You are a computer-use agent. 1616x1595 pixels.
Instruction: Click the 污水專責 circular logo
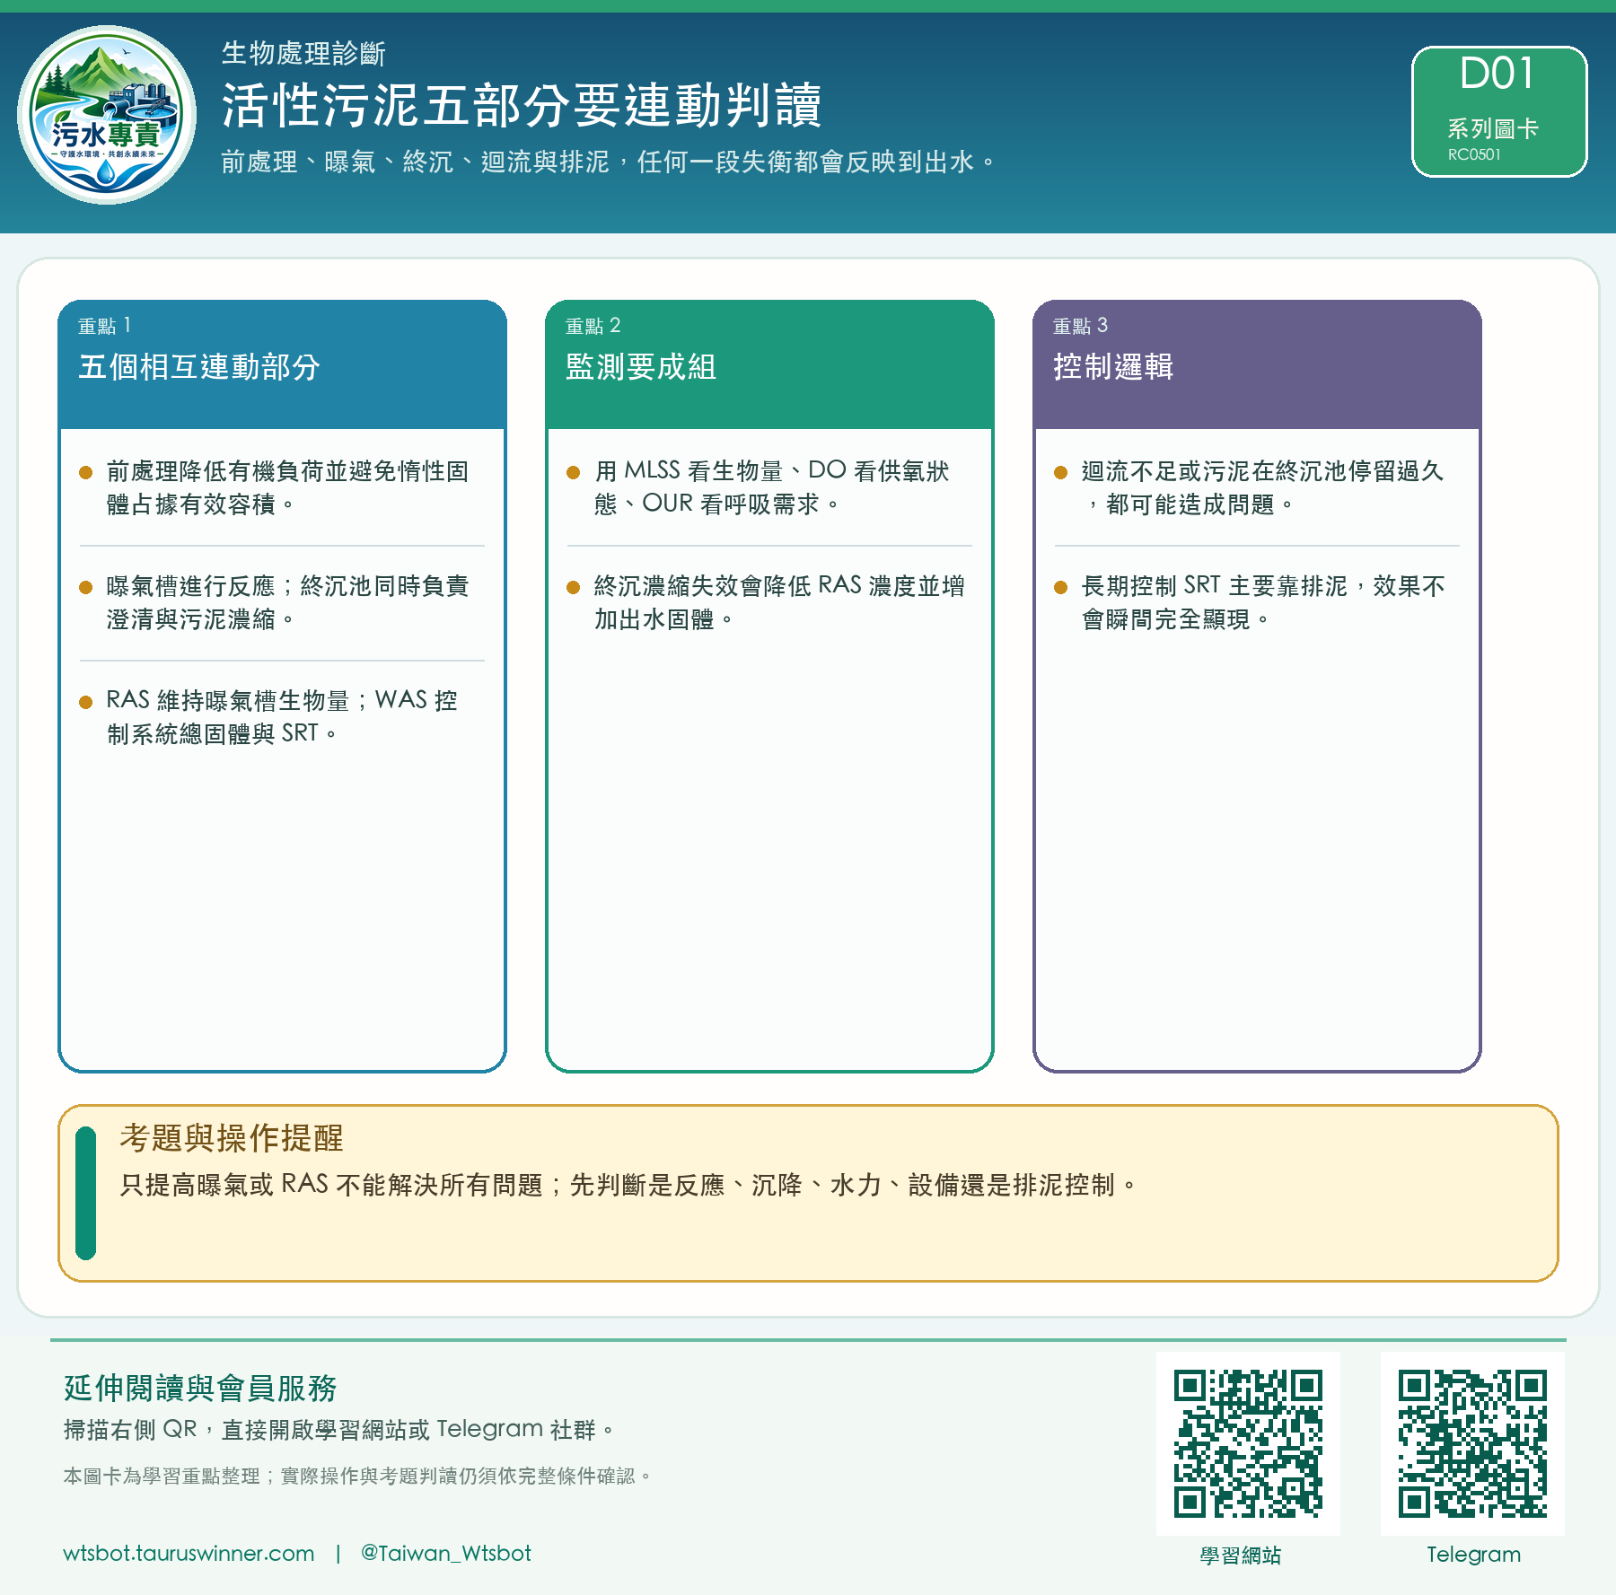tap(107, 115)
